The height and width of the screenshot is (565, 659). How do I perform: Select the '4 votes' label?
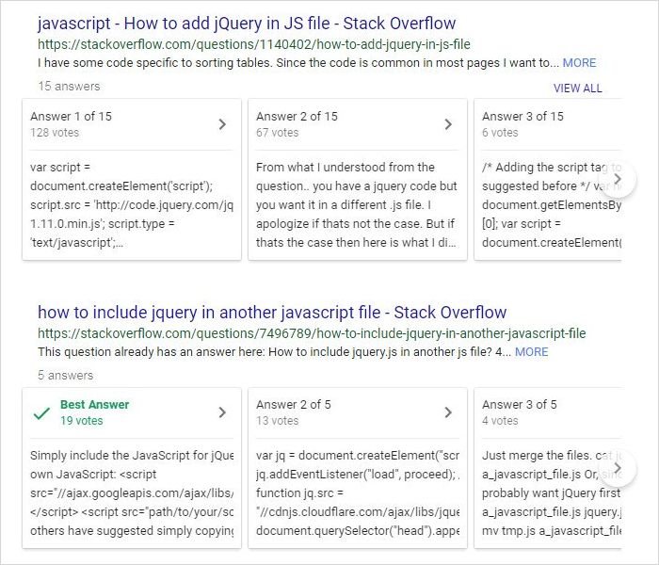[500, 421]
